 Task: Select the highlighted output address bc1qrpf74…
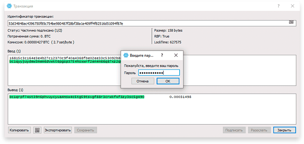77,97
